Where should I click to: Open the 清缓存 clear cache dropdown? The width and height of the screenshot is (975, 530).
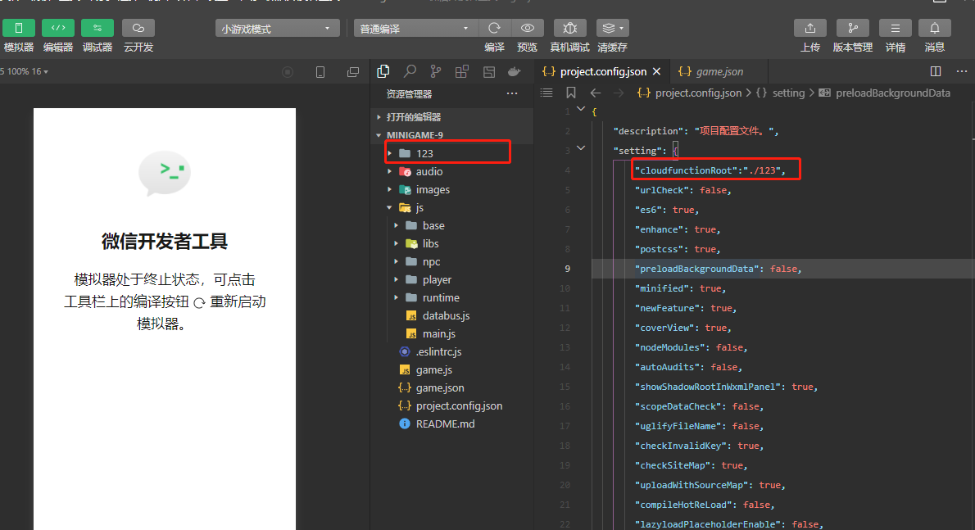[613, 29]
